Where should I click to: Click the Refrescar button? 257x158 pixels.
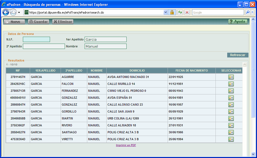[238, 55]
